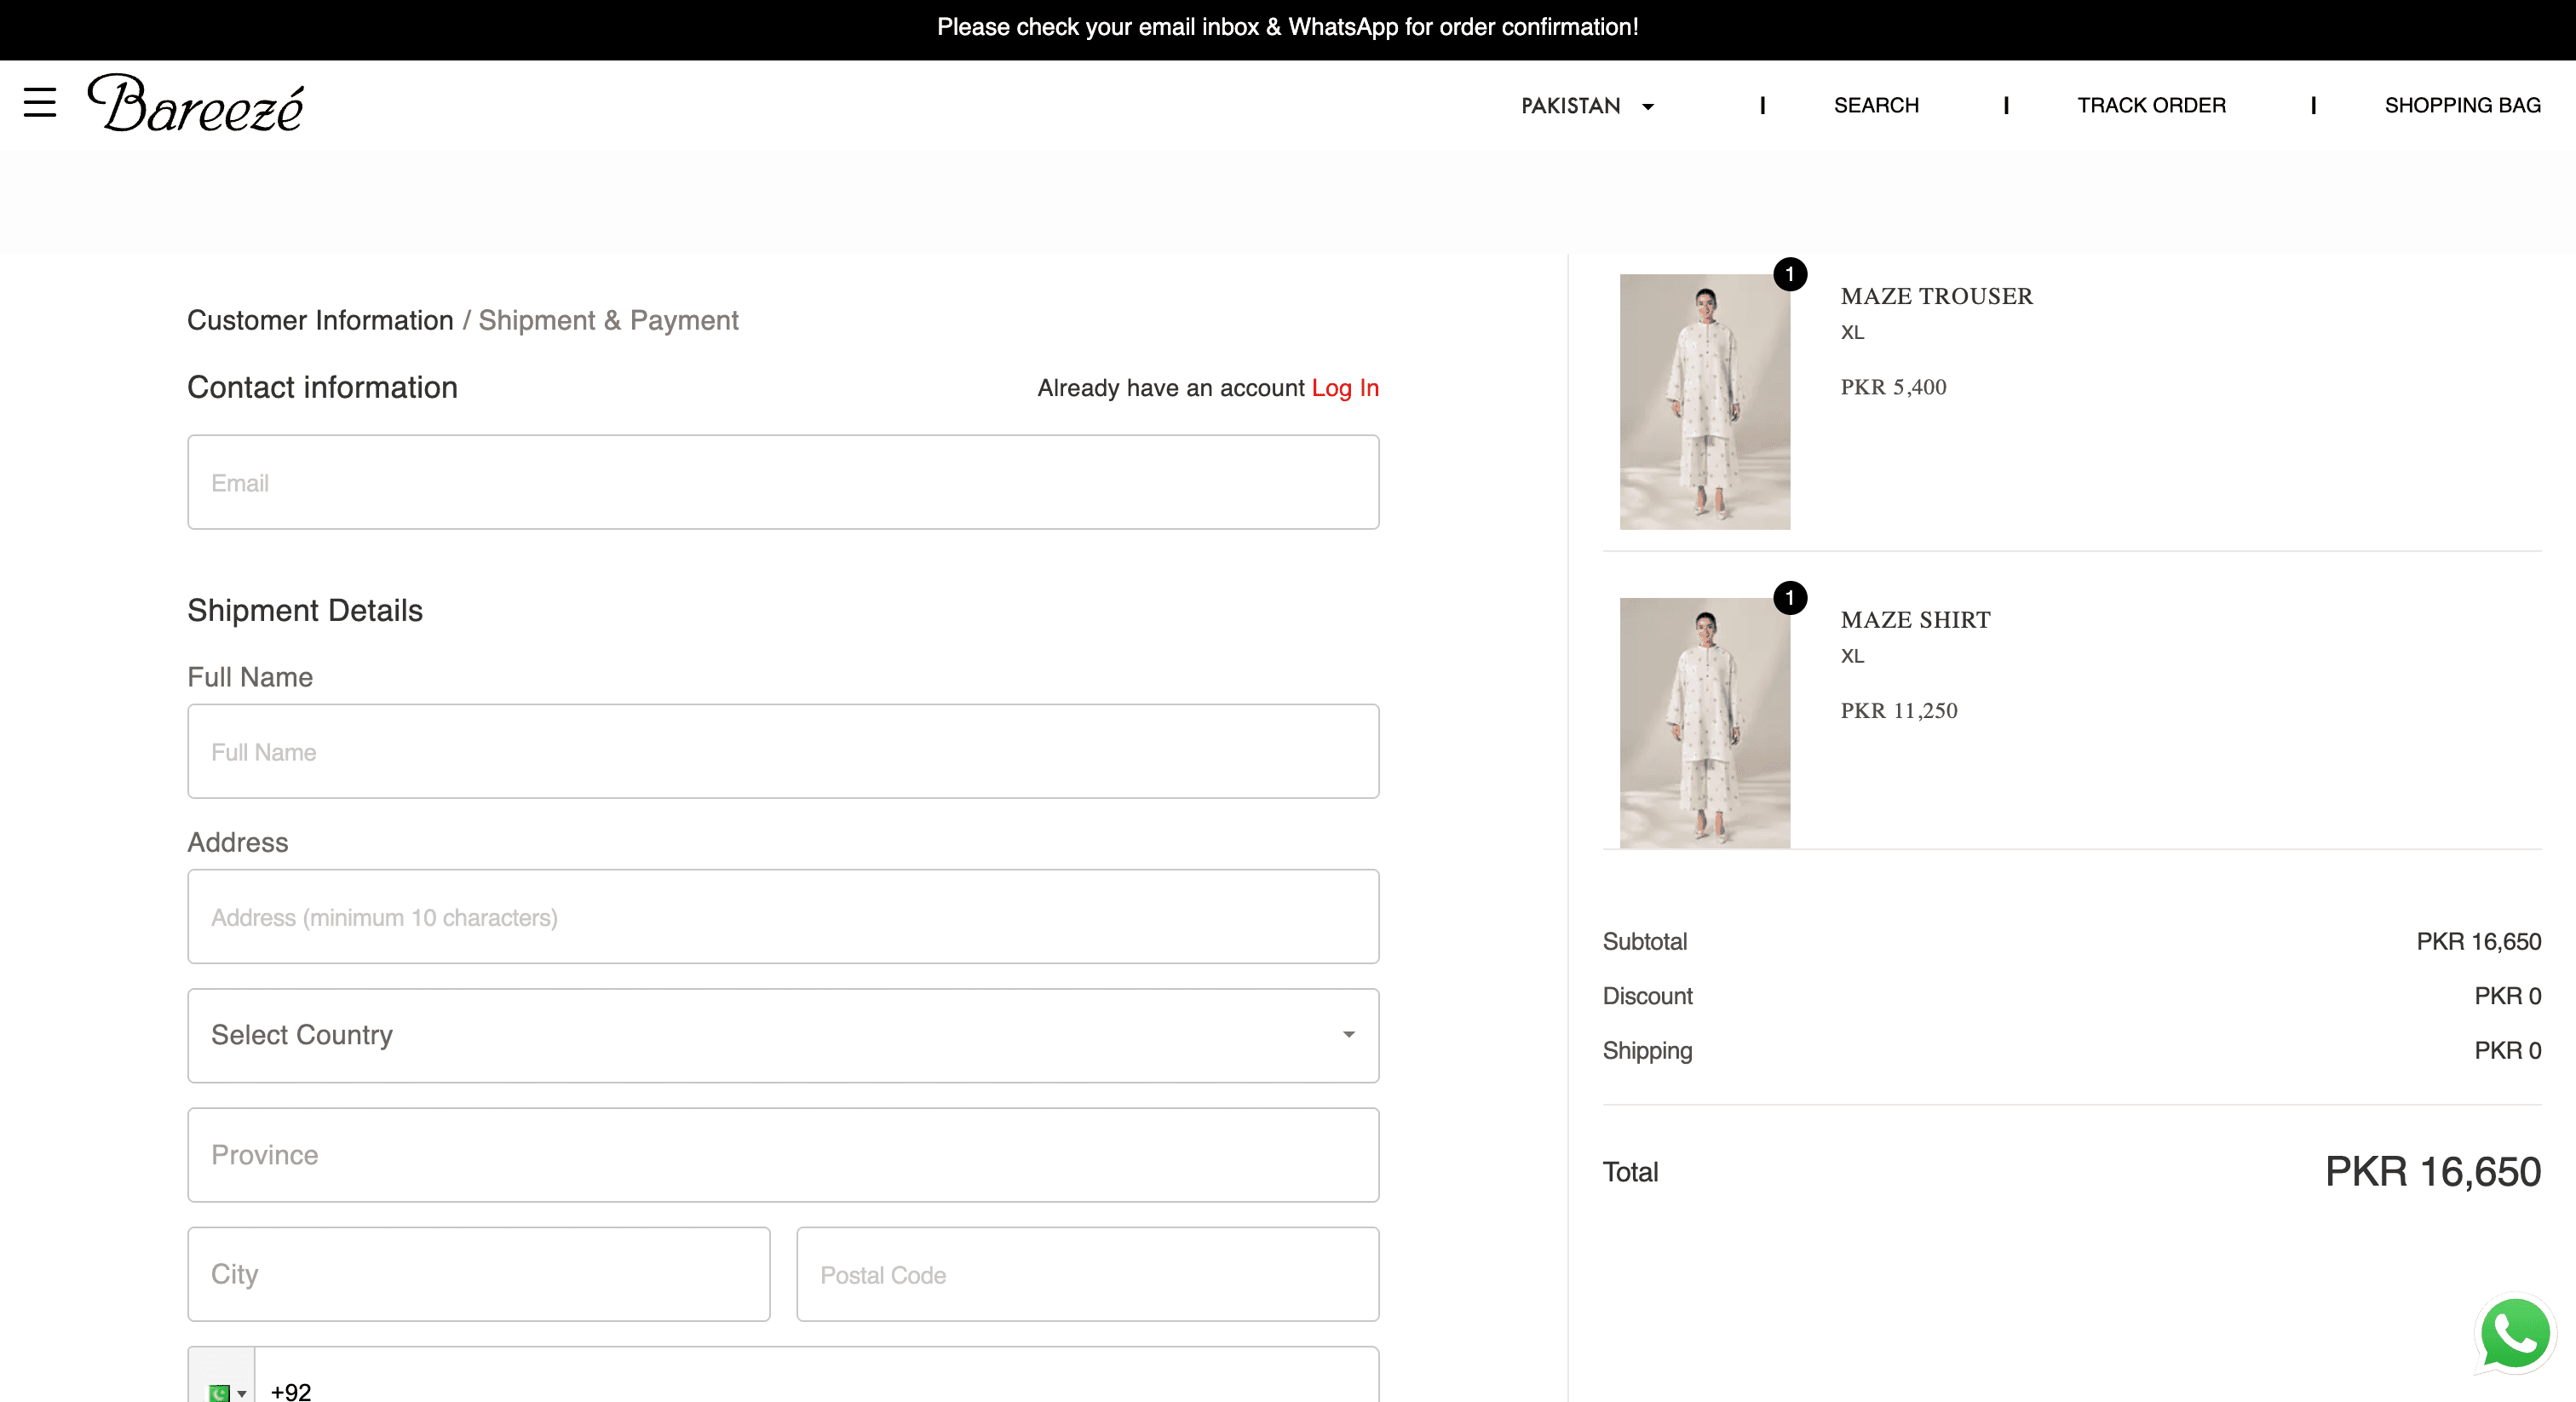Focus the Address input field
2576x1402 pixels.
(x=783, y=917)
